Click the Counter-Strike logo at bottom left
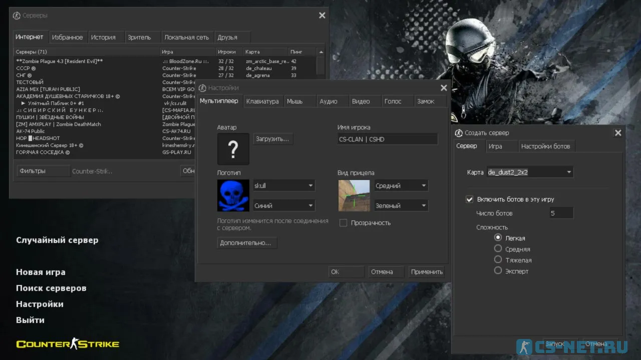 coord(68,344)
